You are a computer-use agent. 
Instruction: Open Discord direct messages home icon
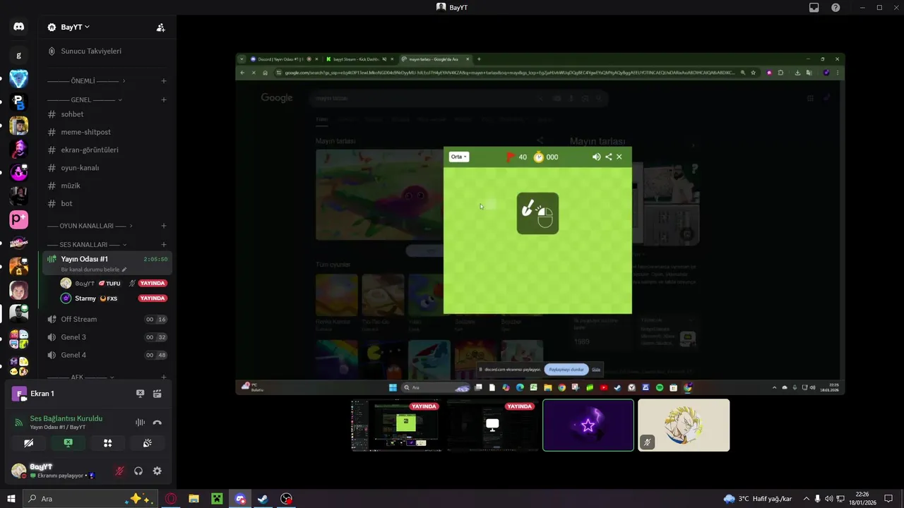pyautogui.click(x=18, y=27)
